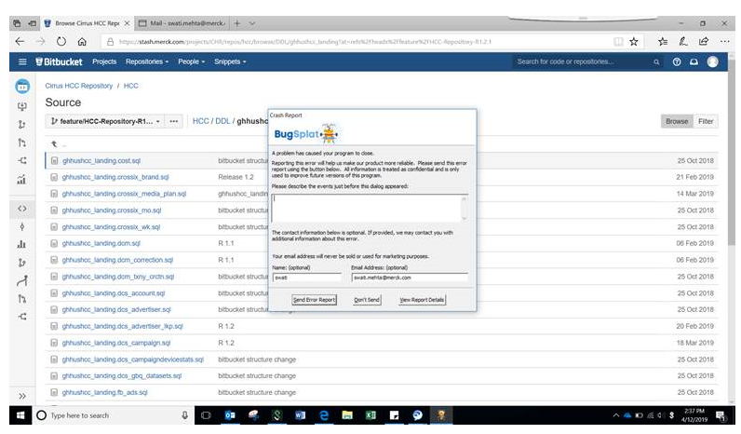Expand the branch selector feature/HCC-Repository-R1
This screenshot has width=741, height=434.
click(105, 121)
